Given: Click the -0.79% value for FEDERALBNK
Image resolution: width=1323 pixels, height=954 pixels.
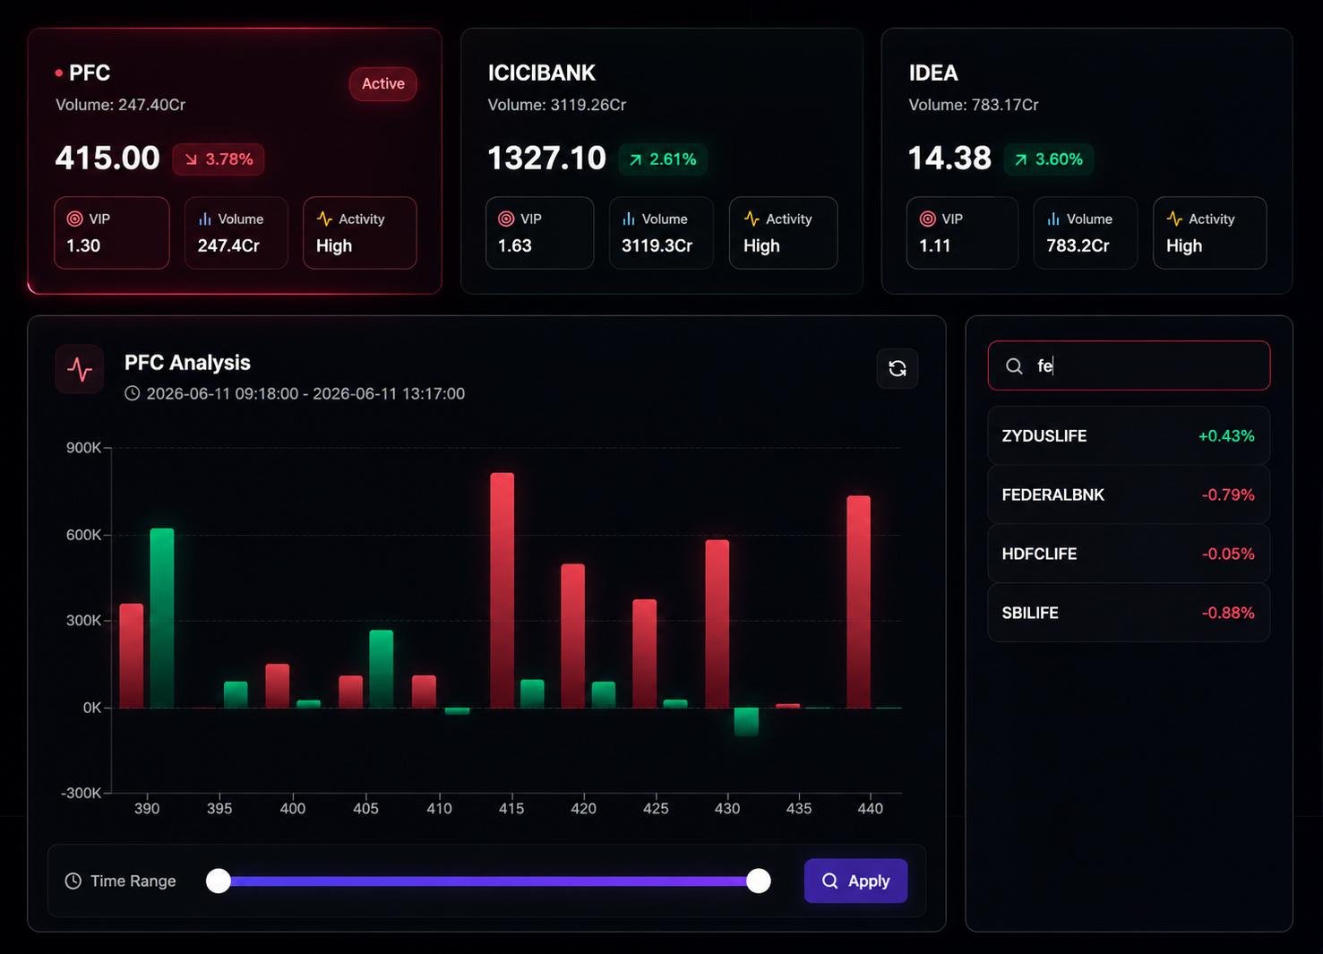Looking at the screenshot, I should 1228,494.
